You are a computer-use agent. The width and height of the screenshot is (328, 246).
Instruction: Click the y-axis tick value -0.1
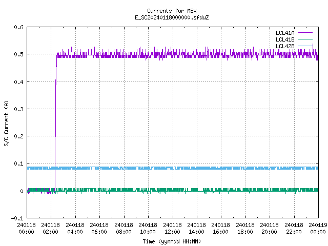(x=17, y=218)
